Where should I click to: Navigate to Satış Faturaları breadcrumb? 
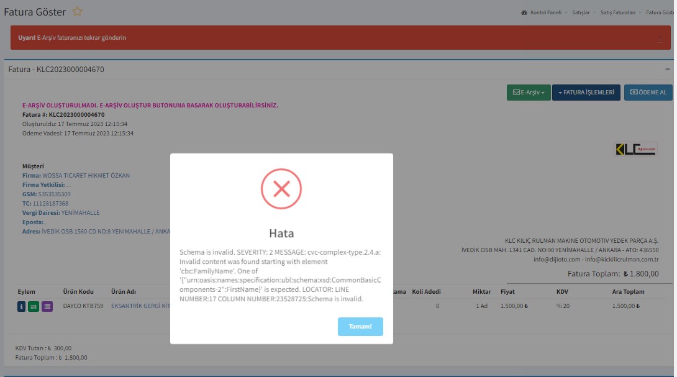(x=618, y=12)
